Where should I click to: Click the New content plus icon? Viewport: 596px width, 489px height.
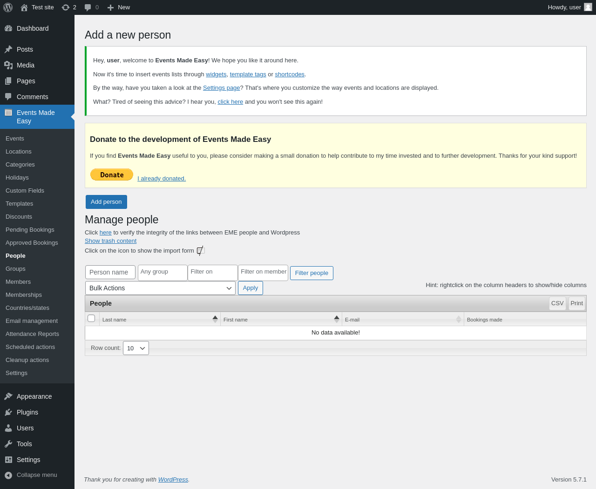click(x=110, y=7)
